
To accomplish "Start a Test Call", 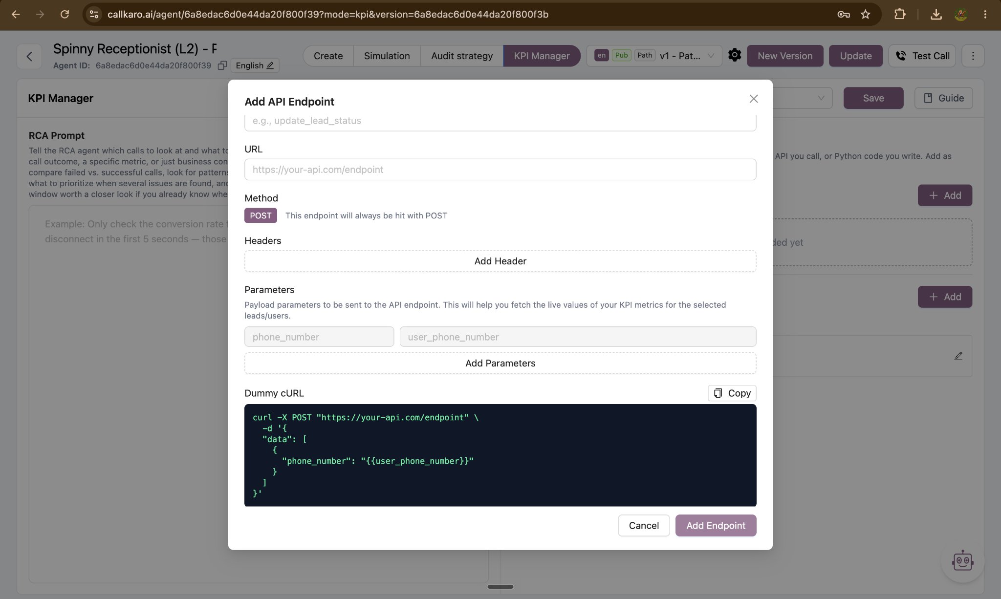I will pos(922,56).
